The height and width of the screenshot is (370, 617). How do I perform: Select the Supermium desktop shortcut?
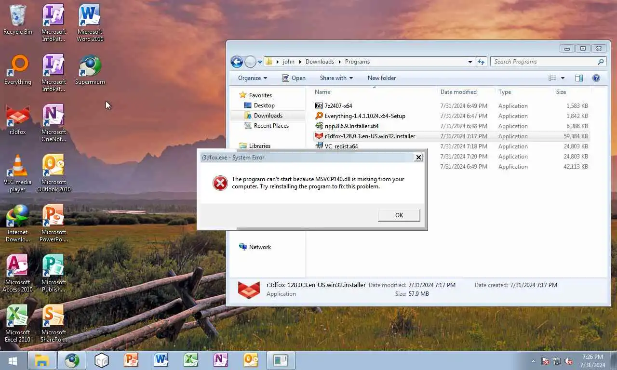tap(90, 70)
